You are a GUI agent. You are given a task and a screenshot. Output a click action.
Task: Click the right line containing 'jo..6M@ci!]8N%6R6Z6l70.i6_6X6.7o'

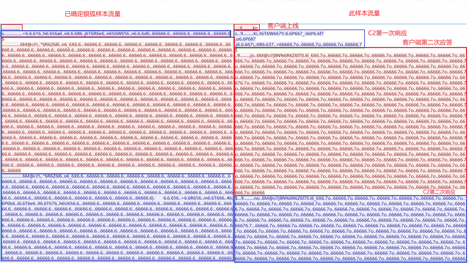[350, 55]
